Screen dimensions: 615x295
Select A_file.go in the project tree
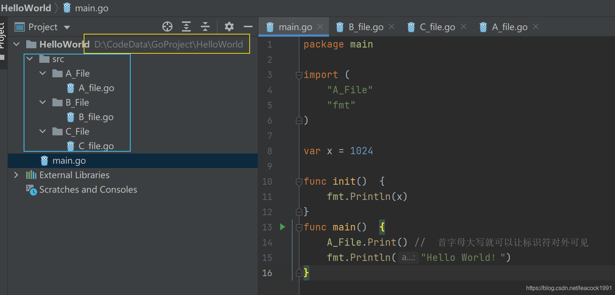pos(96,88)
